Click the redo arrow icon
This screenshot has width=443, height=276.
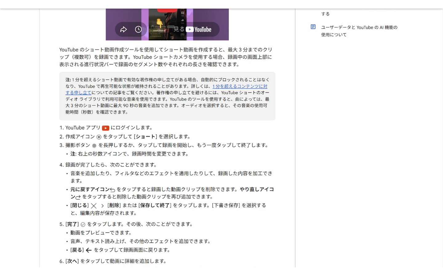78,197
